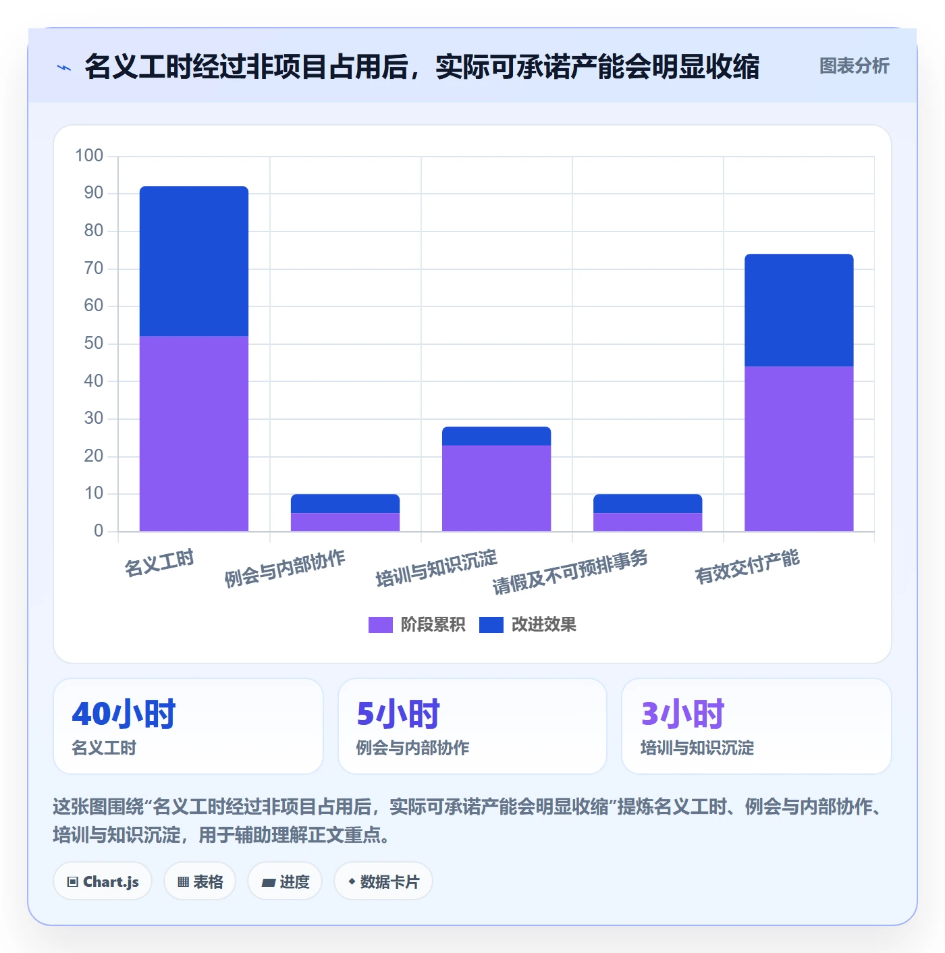Image resolution: width=945 pixels, height=953 pixels.
Task: Click the blue segment of the 培训与知识沉淀 bar
Action: pos(496,436)
